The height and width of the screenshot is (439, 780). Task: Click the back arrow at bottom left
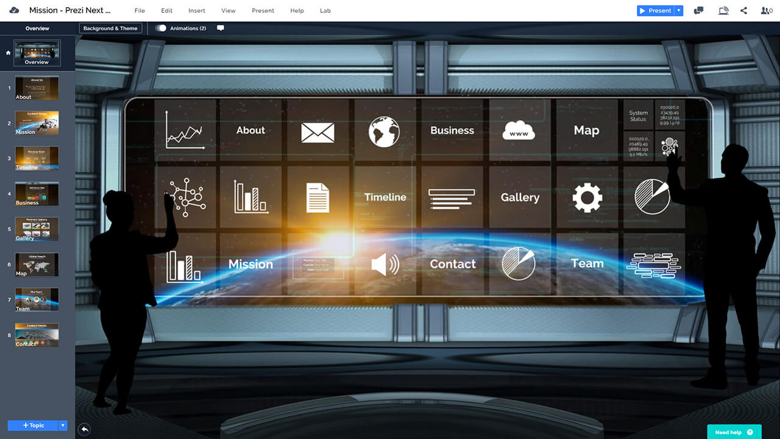click(85, 429)
